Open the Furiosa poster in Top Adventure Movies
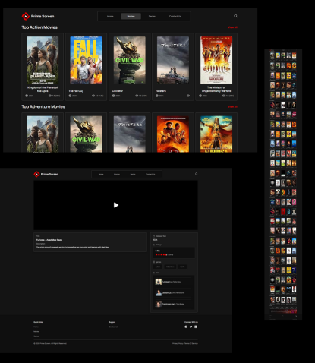The height and width of the screenshot is (363, 315). [216, 134]
